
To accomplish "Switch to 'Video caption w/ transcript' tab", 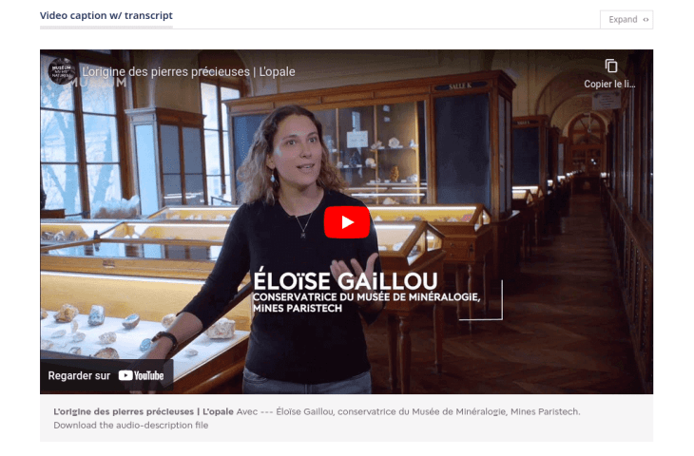I will pos(106,15).
